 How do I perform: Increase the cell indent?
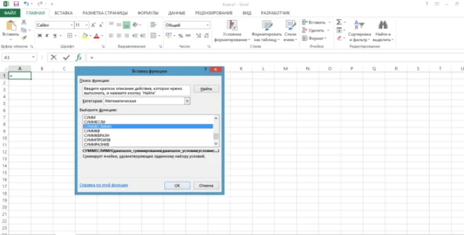pyautogui.click(x=143, y=36)
